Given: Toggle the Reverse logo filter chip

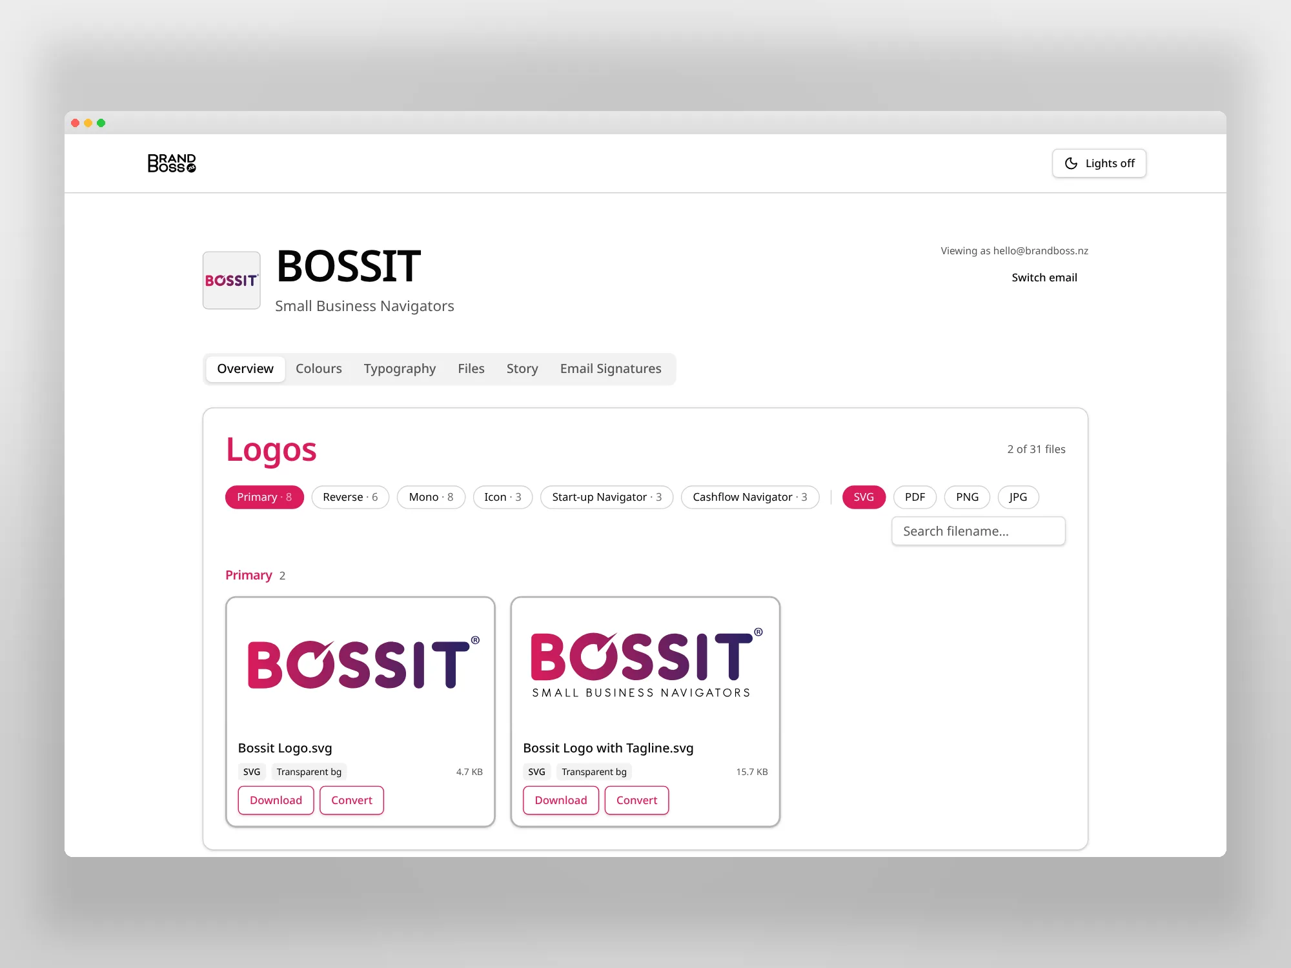Looking at the screenshot, I should 350,497.
